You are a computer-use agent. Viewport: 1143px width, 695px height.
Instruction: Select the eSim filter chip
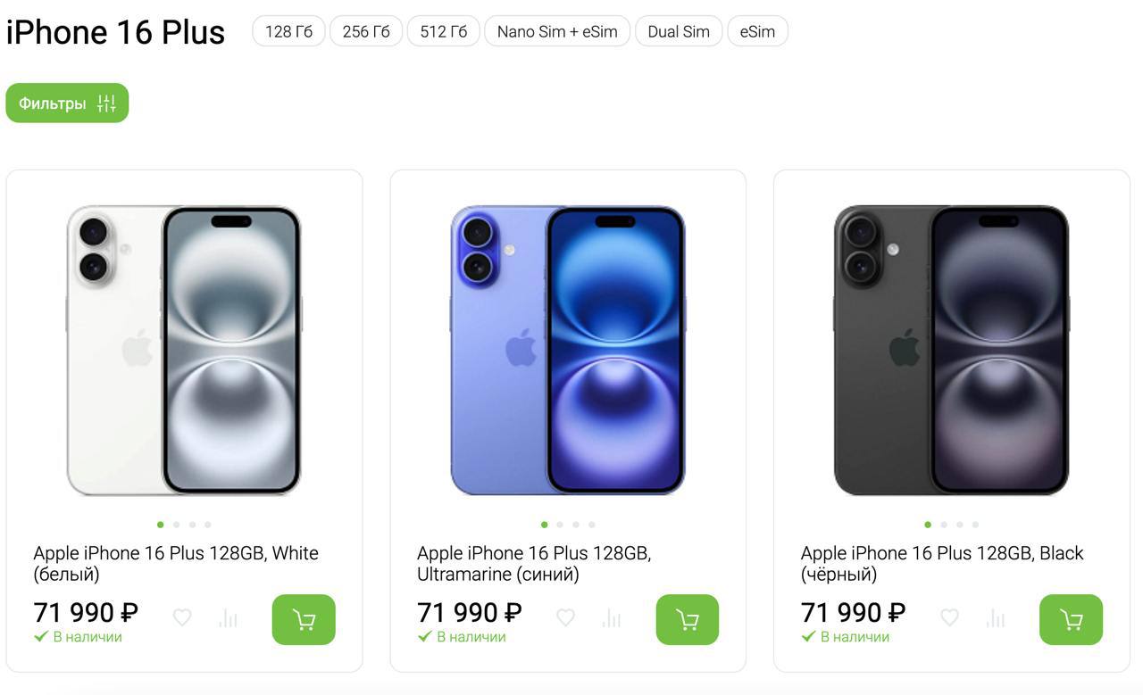[x=757, y=31]
